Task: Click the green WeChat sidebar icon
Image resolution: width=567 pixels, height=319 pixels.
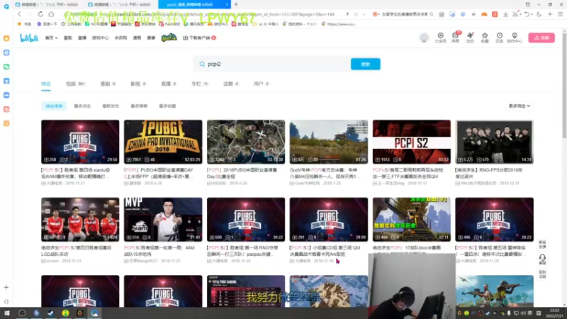Action: pos(6,67)
